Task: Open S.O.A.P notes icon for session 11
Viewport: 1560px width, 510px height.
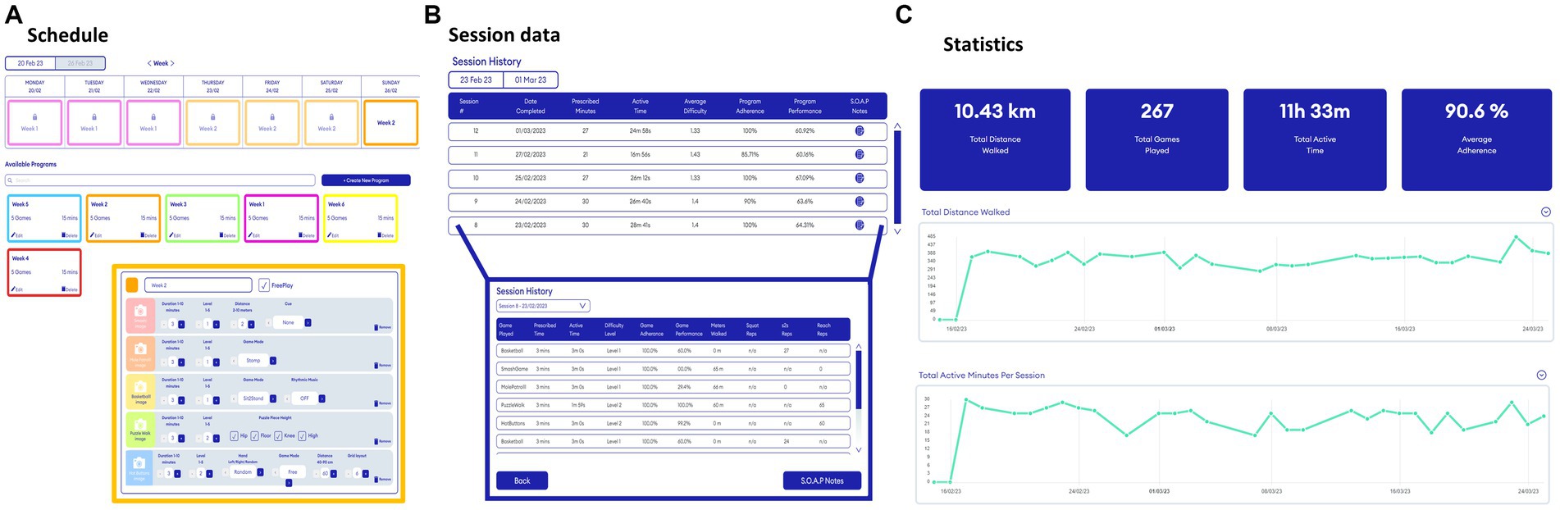Action: pyautogui.click(x=859, y=154)
